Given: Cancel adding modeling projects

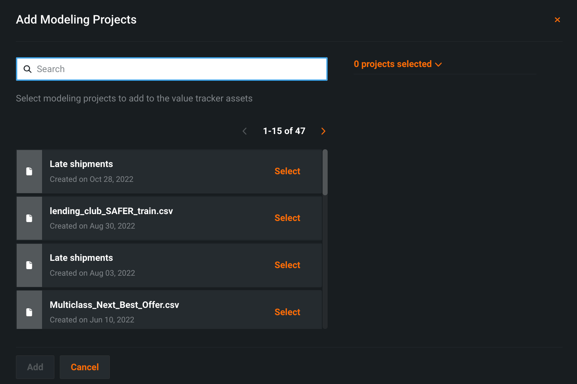Looking at the screenshot, I should pos(85,367).
